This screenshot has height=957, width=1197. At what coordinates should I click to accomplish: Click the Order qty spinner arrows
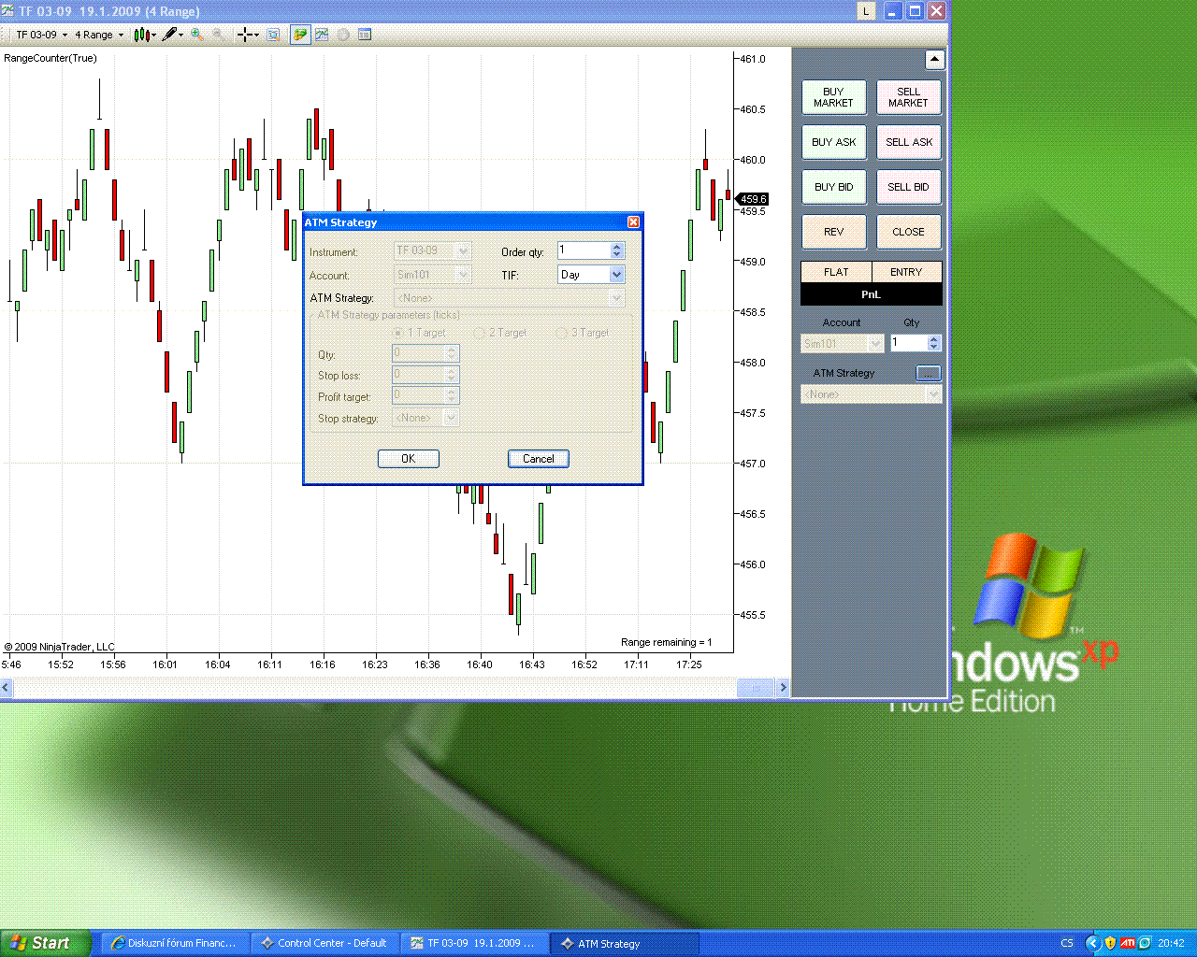click(x=616, y=250)
